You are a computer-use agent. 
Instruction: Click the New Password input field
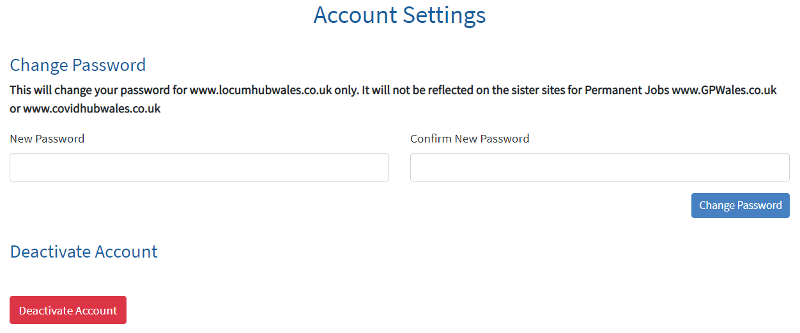tap(199, 167)
